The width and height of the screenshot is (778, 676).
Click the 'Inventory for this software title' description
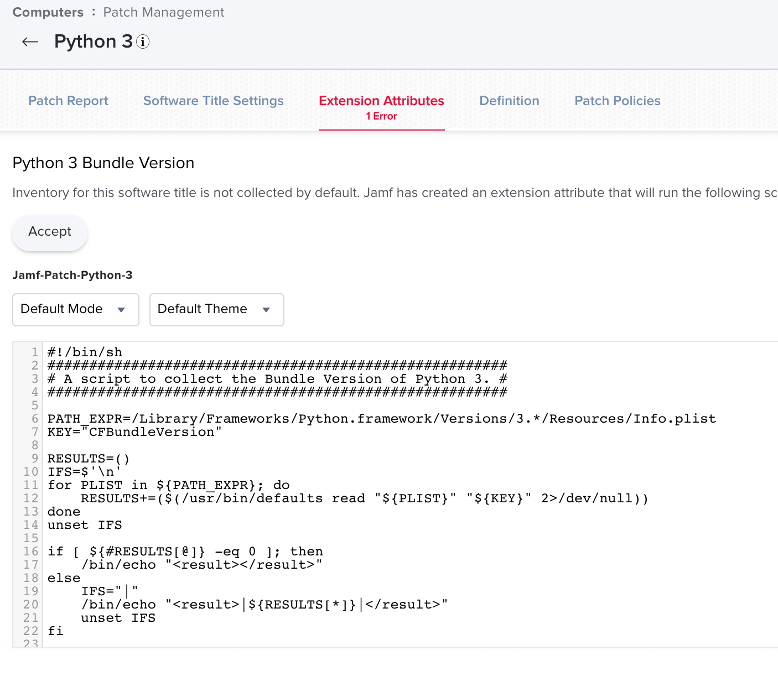[395, 193]
